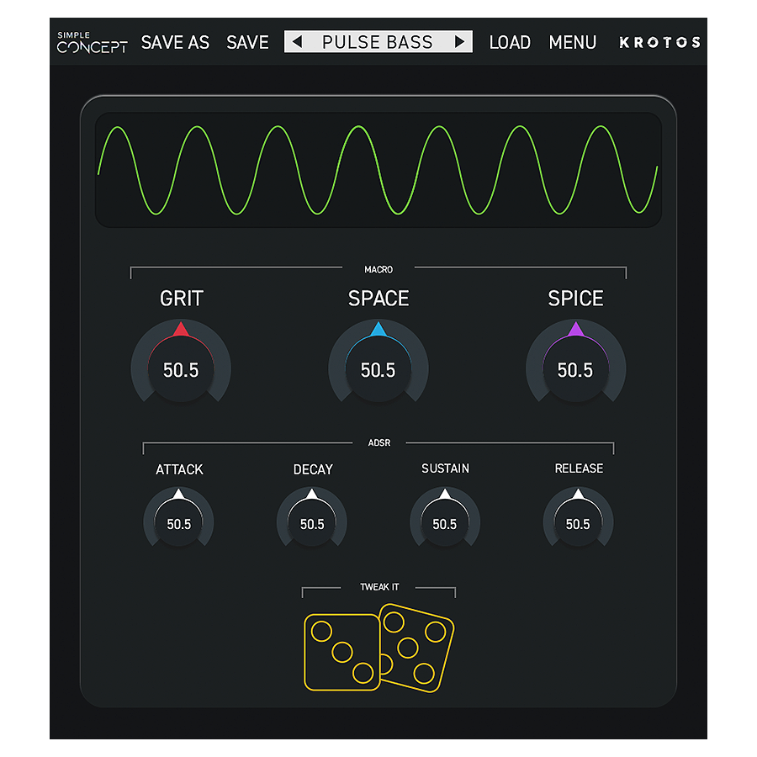Click the green waveform display
The width and height of the screenshot is (757, 757).
pos(378,170)
